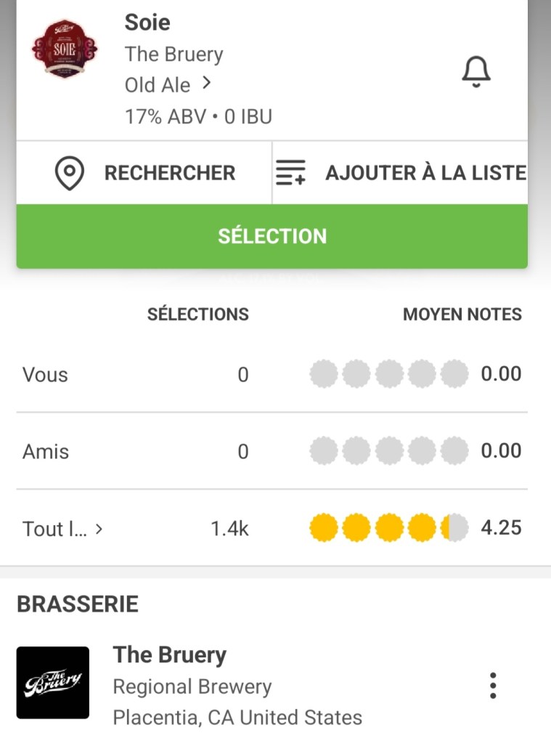The height and width of the screenshot is (743, 551).
Task: Open brewery three-dot overflow menu
Action: [x=493, y=685]
